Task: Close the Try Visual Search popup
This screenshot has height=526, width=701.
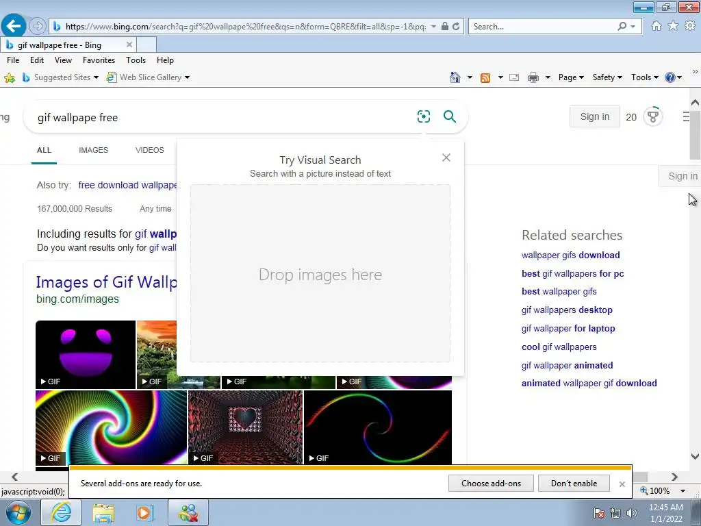Action: tap(446, 158)
